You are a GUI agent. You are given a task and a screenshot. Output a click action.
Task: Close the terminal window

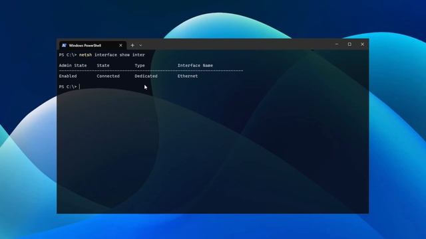(x=362, y=44)
